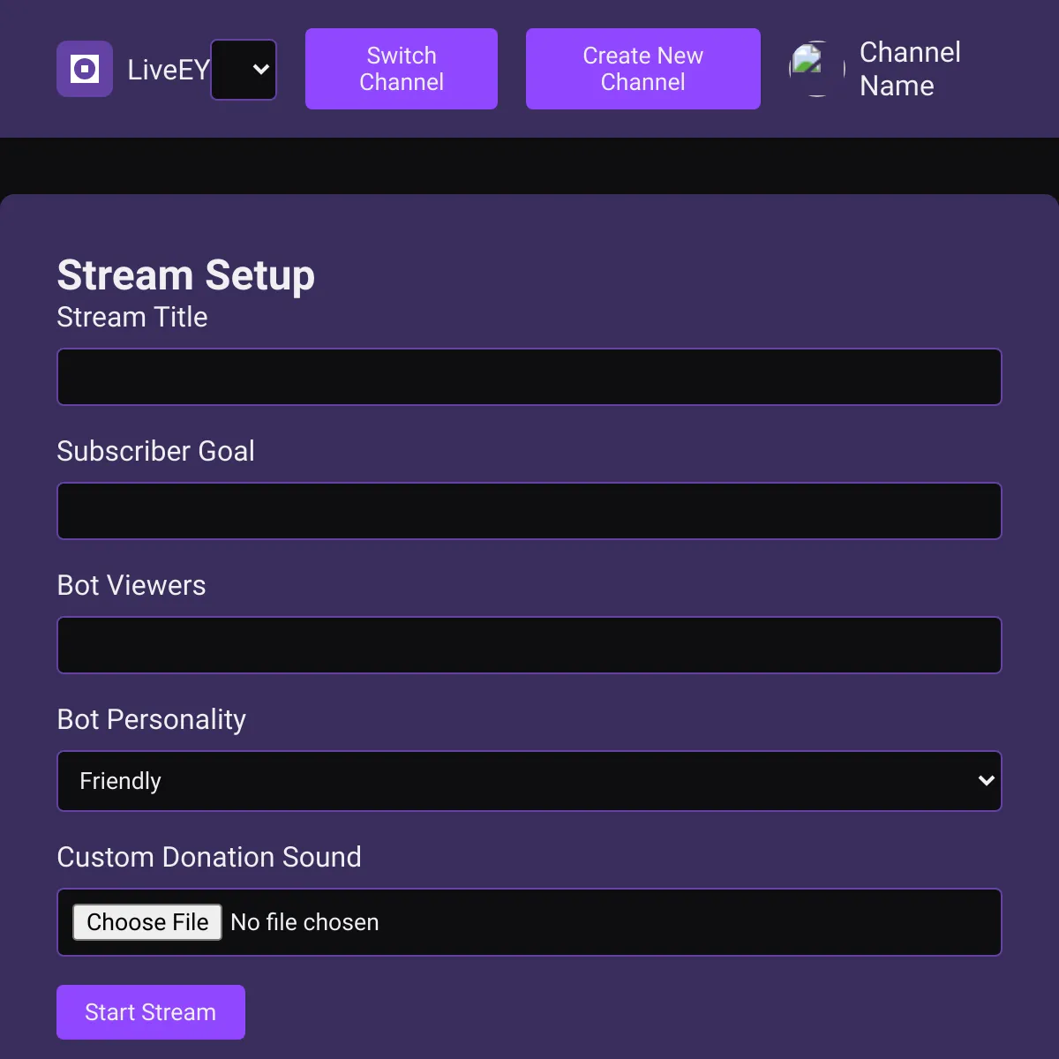Click the Subscriber Goal label

[x=155, y=451]
